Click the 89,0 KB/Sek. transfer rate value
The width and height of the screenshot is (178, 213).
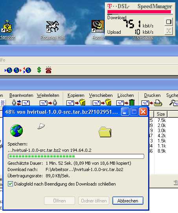58,176
